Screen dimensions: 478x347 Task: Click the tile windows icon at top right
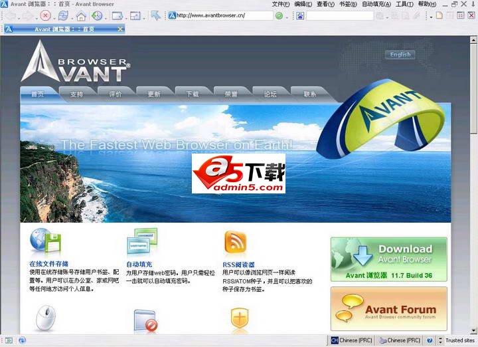461,15
